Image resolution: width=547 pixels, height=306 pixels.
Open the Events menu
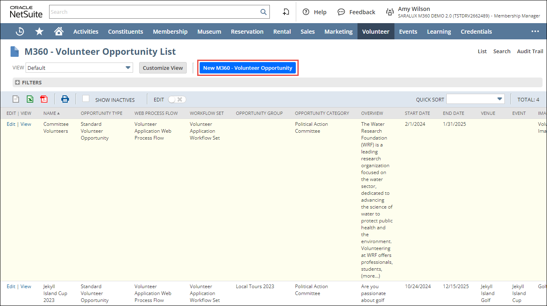tap(408, 31)
